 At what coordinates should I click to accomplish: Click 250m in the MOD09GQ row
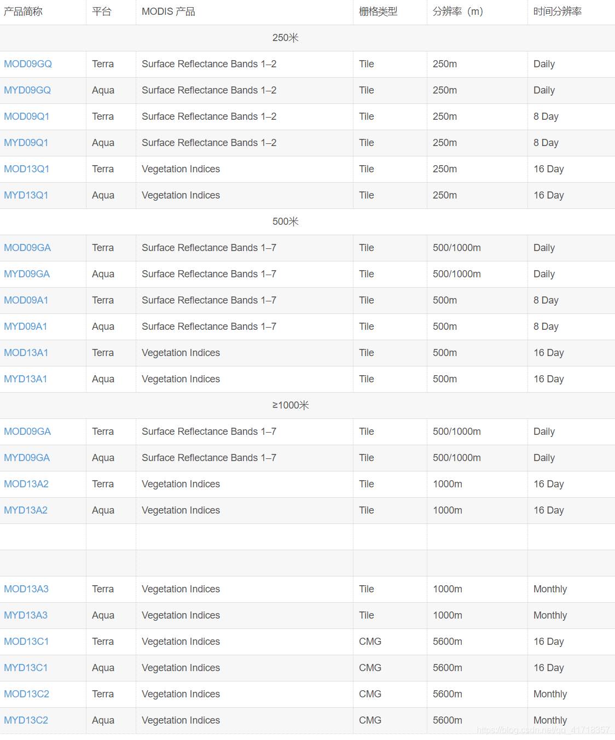pyautogui.click(x=445, y=64)
